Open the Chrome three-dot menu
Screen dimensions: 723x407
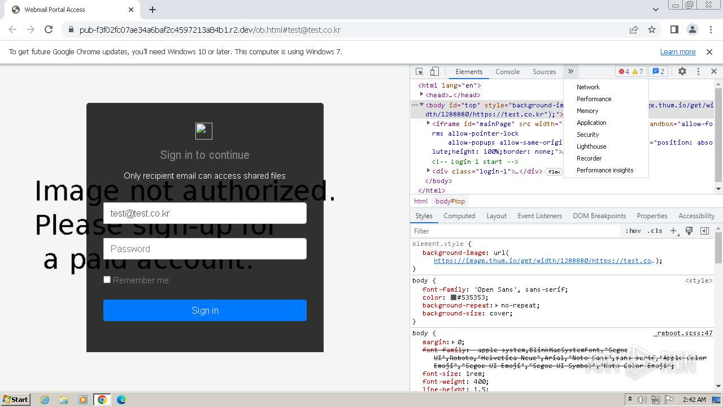point(710,29)
